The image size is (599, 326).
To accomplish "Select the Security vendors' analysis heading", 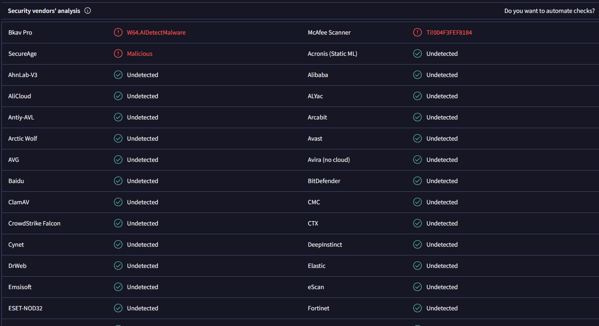I will 44,11.
